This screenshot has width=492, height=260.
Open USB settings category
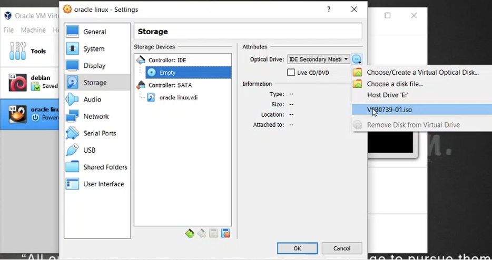coord(90,150)
